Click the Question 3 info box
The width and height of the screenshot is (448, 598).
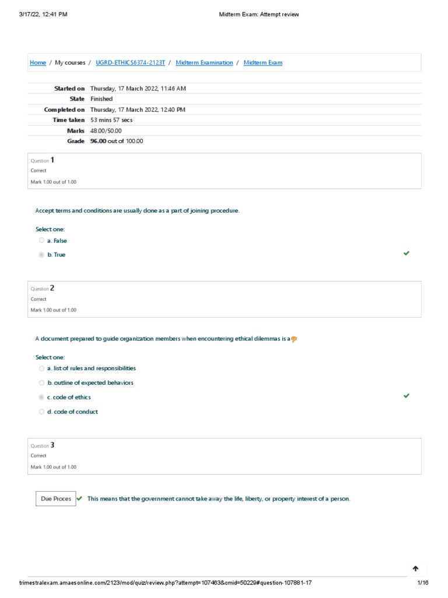pyautogui.click(x=224, y=456)
